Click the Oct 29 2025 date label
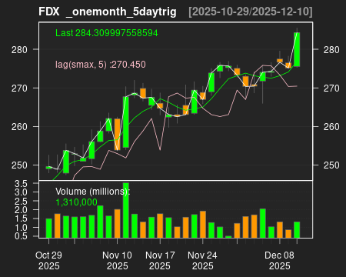346x277 pixels. pyautogui.click(x=48, y=261)
